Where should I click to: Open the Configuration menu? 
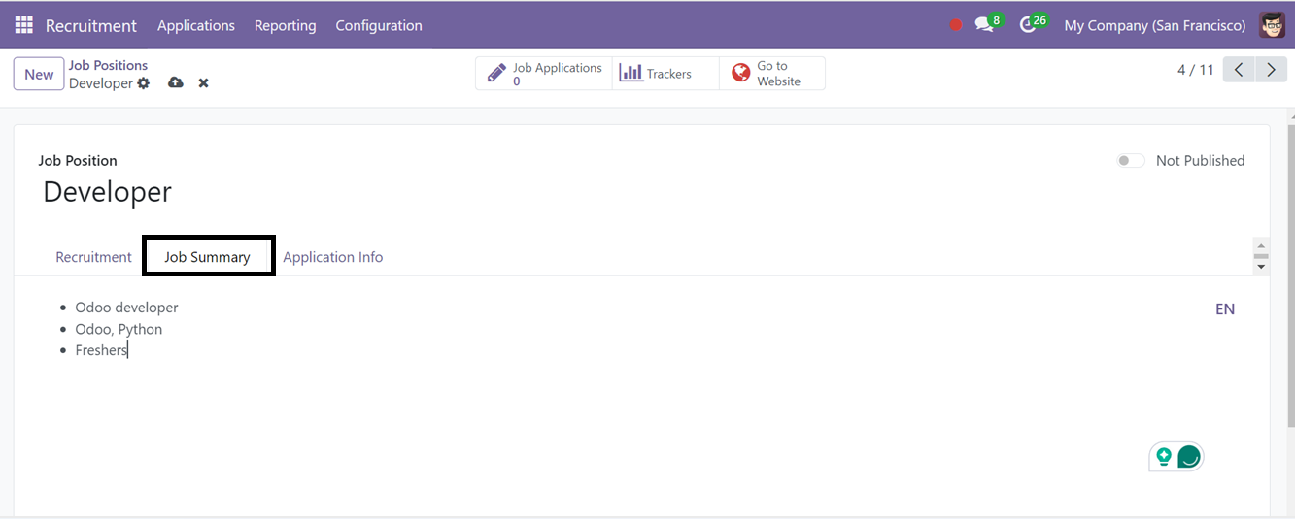[x=379, y=25]
